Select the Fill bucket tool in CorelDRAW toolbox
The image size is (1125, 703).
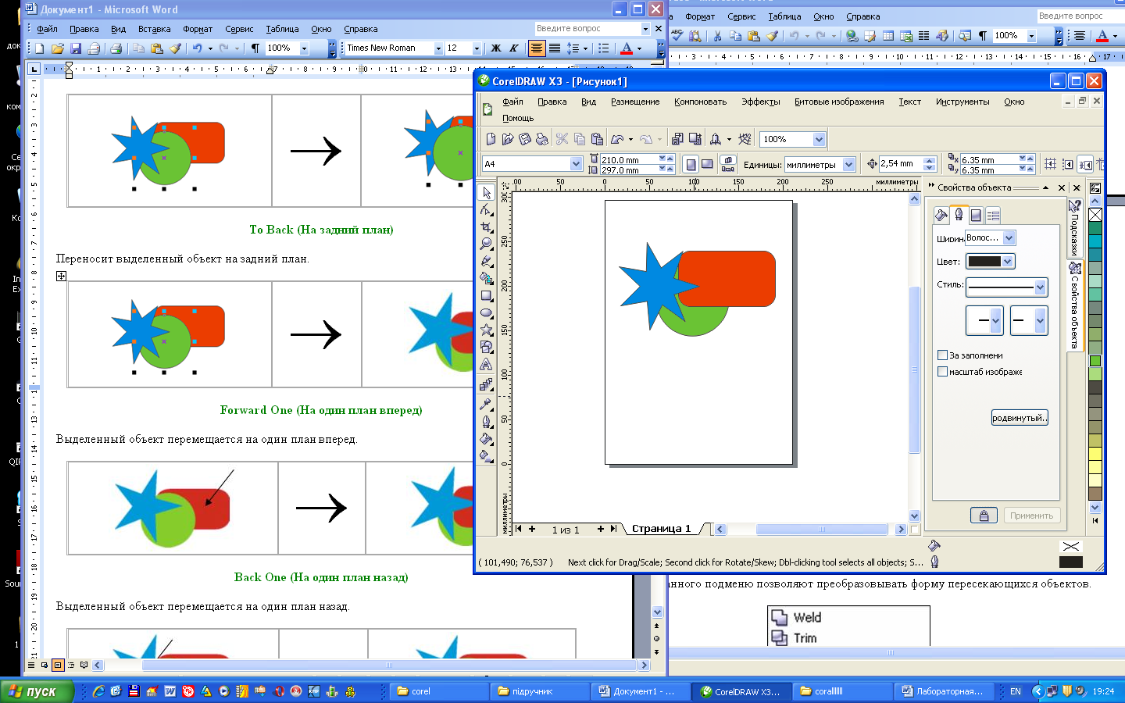tap(486, 439)
